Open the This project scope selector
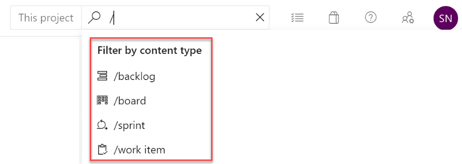Image resolution: width=462 pixels, height=164 pixels. (x=46, y=18)
